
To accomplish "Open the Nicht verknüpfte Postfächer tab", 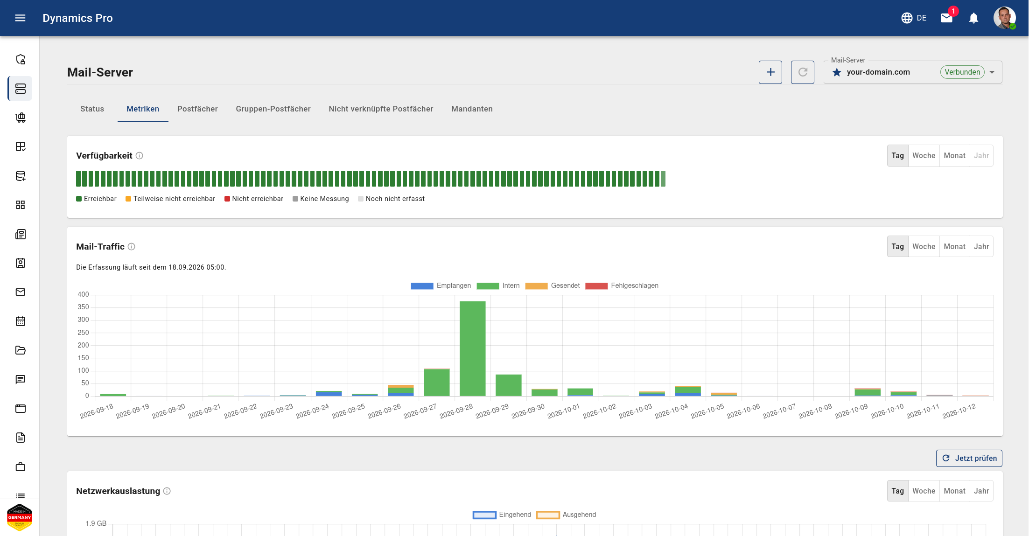I will point(381,109).
